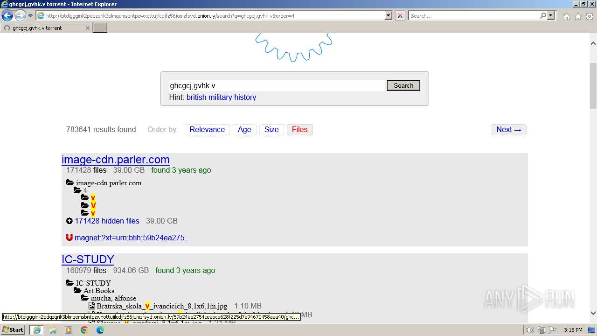
Task: Open magnet link 59b24ea275
Action: tap(132, 238)
